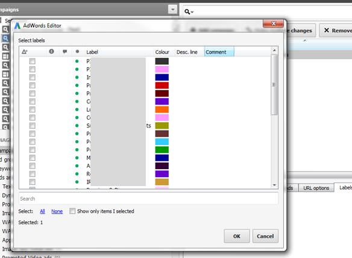This screenshot has width=352, height=258.
Task: Click the green colour swatch
Action: point(162,150)
